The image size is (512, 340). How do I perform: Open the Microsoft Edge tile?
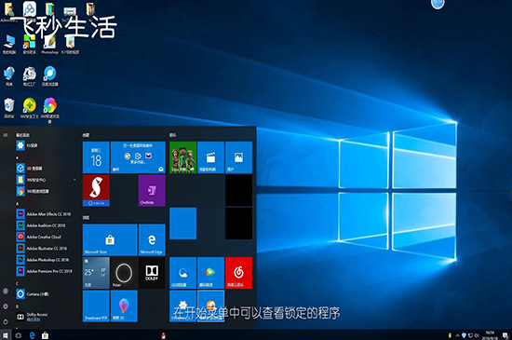[152, 239]
